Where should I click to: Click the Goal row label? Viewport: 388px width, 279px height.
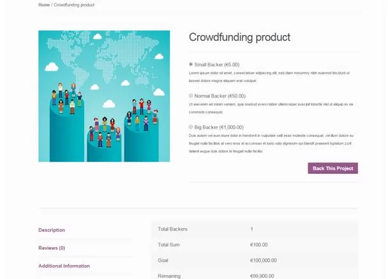[163, 260]
